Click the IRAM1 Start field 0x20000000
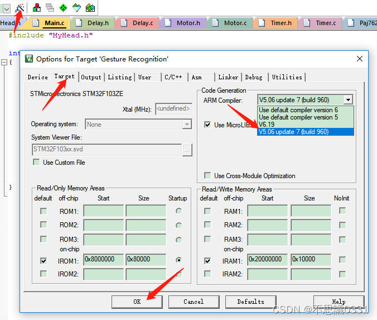Image resolution: width=377 pixels, height=320 pixels. click(267, 260)
